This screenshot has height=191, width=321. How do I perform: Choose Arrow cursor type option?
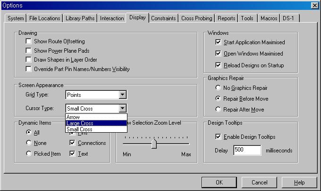(73, 117)
